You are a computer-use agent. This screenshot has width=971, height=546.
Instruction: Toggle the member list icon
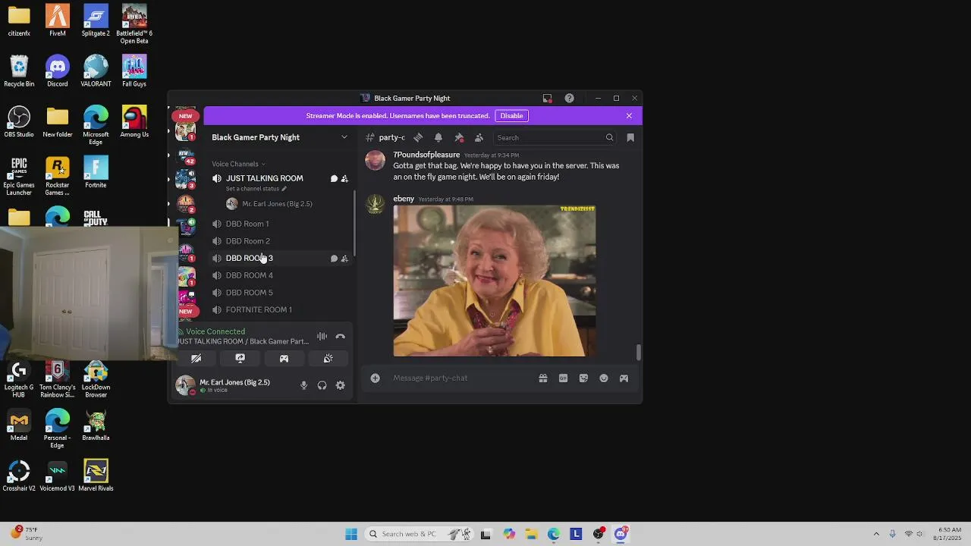click(479, 137)
